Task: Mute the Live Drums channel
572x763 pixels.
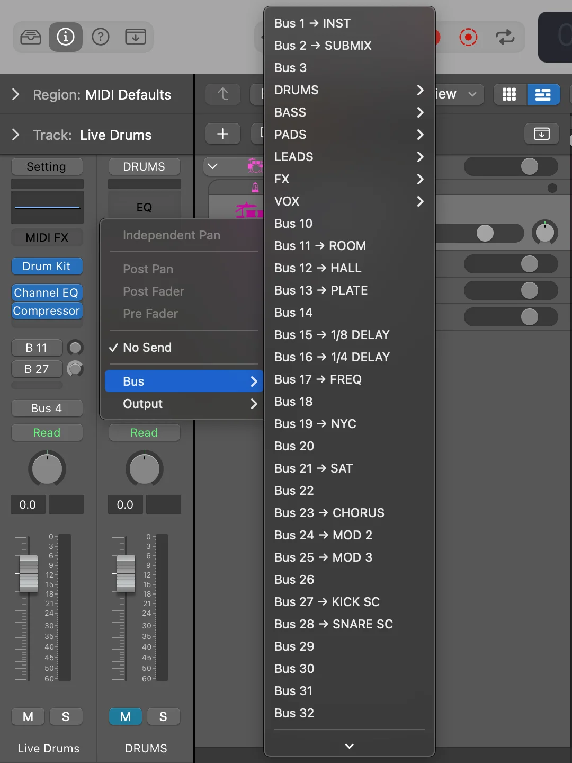Action: 28,717
